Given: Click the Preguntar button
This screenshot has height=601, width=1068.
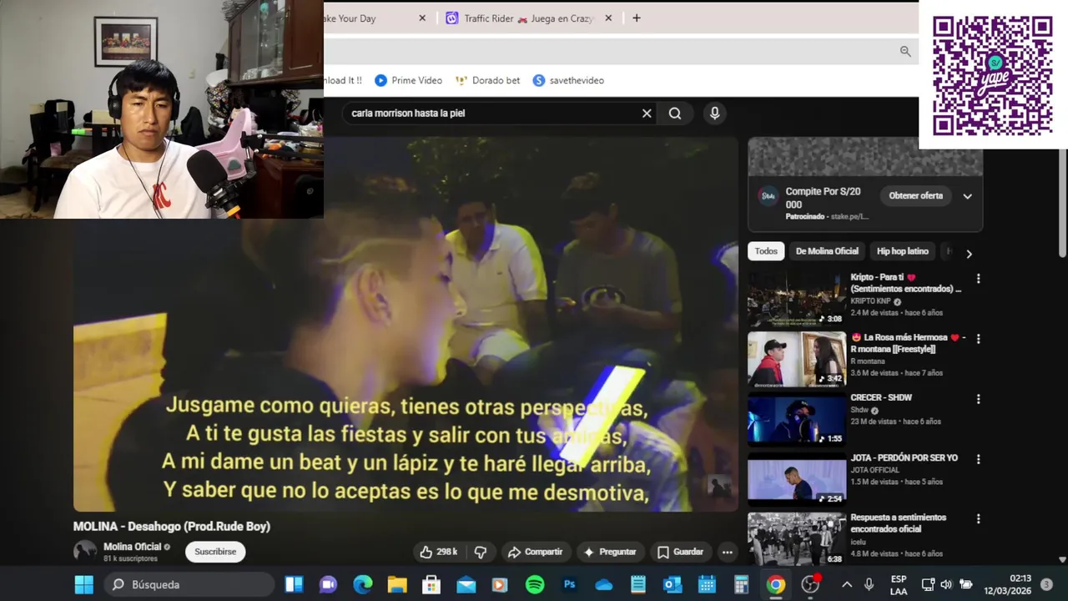Looking at the screenshot, I should pos(610,552).
